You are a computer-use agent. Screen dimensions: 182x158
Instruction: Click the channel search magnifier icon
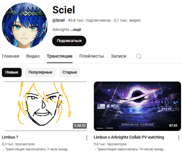pyautogui.click(x=139, y=56)
